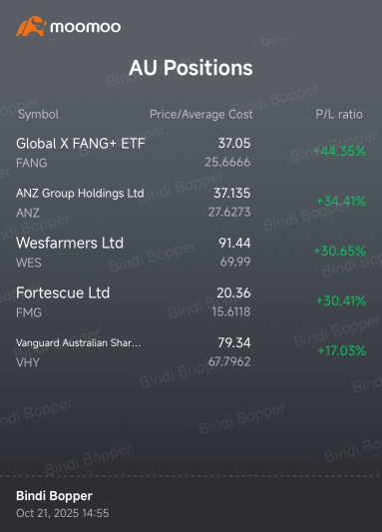Click the Symbol column header
Image resolution: width=382 pixels, height=532 pixels.
38,115
